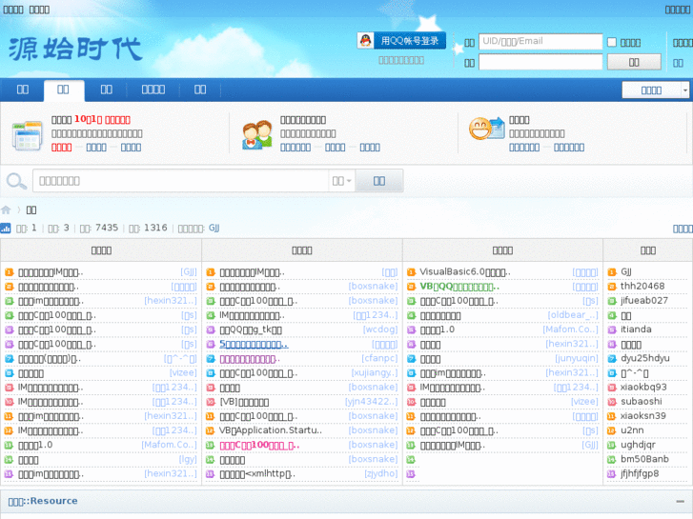Open author link [oldbear_..]

(573, 315)
